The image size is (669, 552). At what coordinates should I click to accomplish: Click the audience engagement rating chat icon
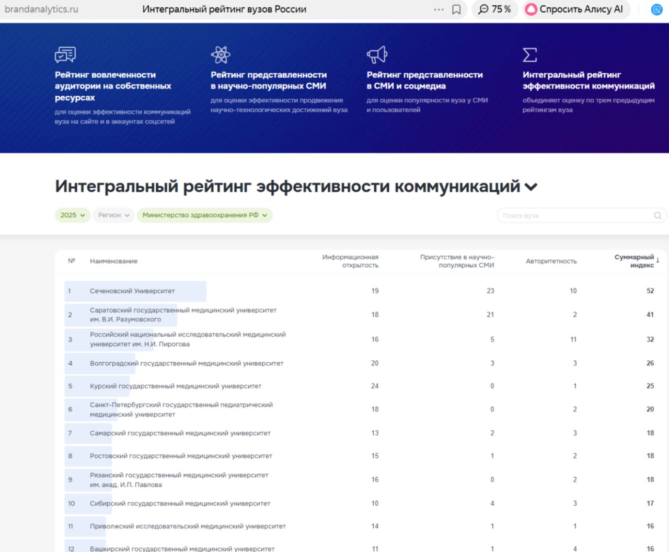(x=65, y=54)
